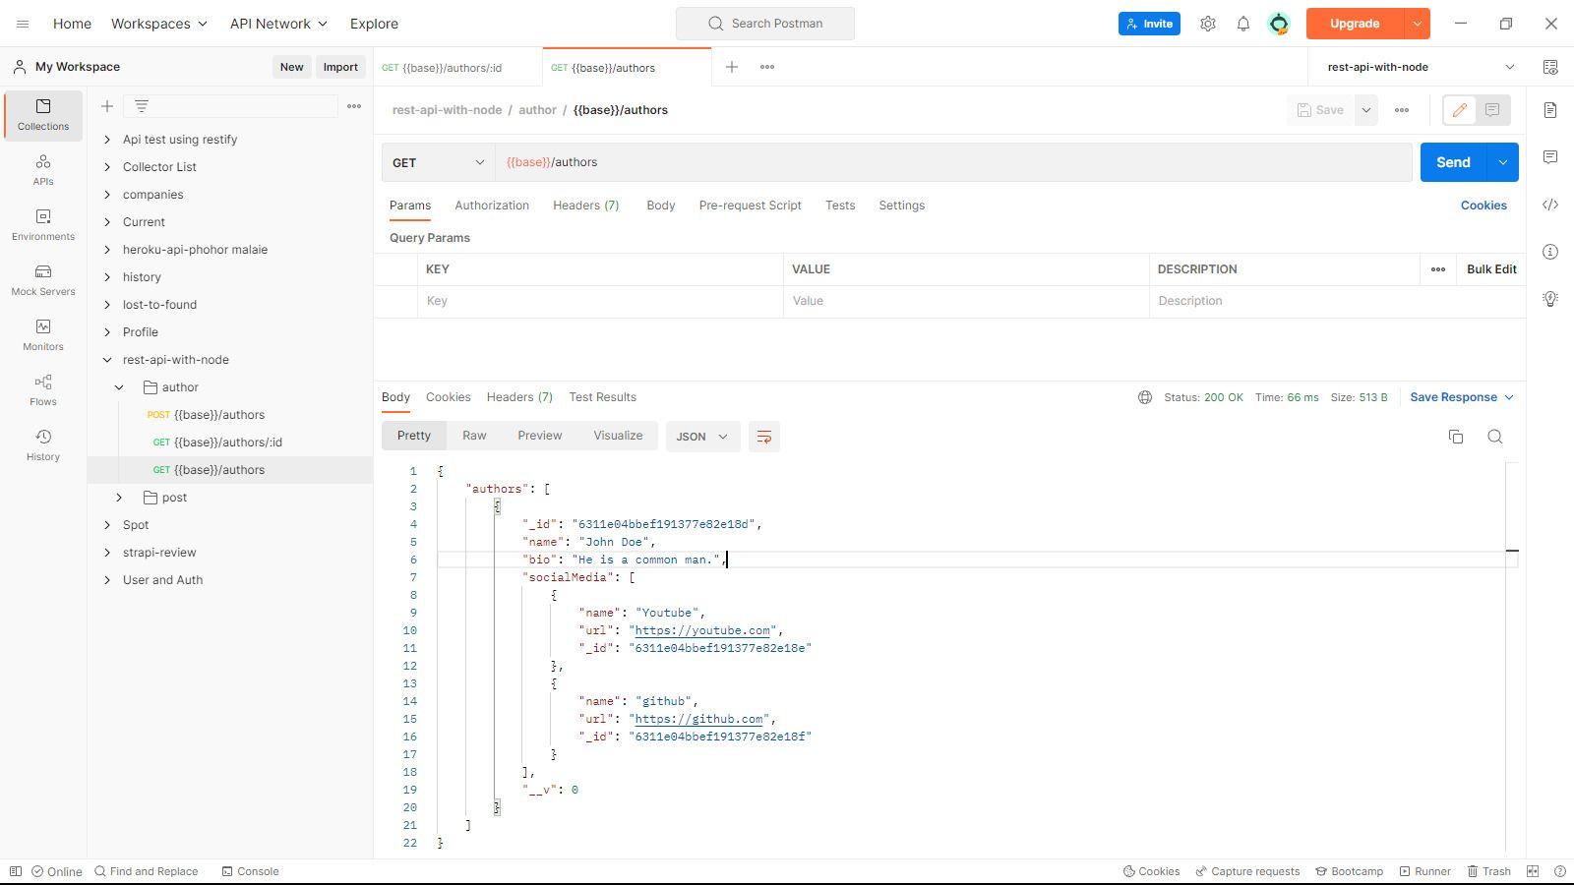Open the Flows sidebar panel
Image resolution: width=1574 pixels, height=885 pixels.
pos(43,390)
